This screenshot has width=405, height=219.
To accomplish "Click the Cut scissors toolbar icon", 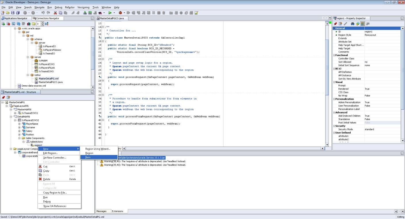I will click(x=55, y=13).
